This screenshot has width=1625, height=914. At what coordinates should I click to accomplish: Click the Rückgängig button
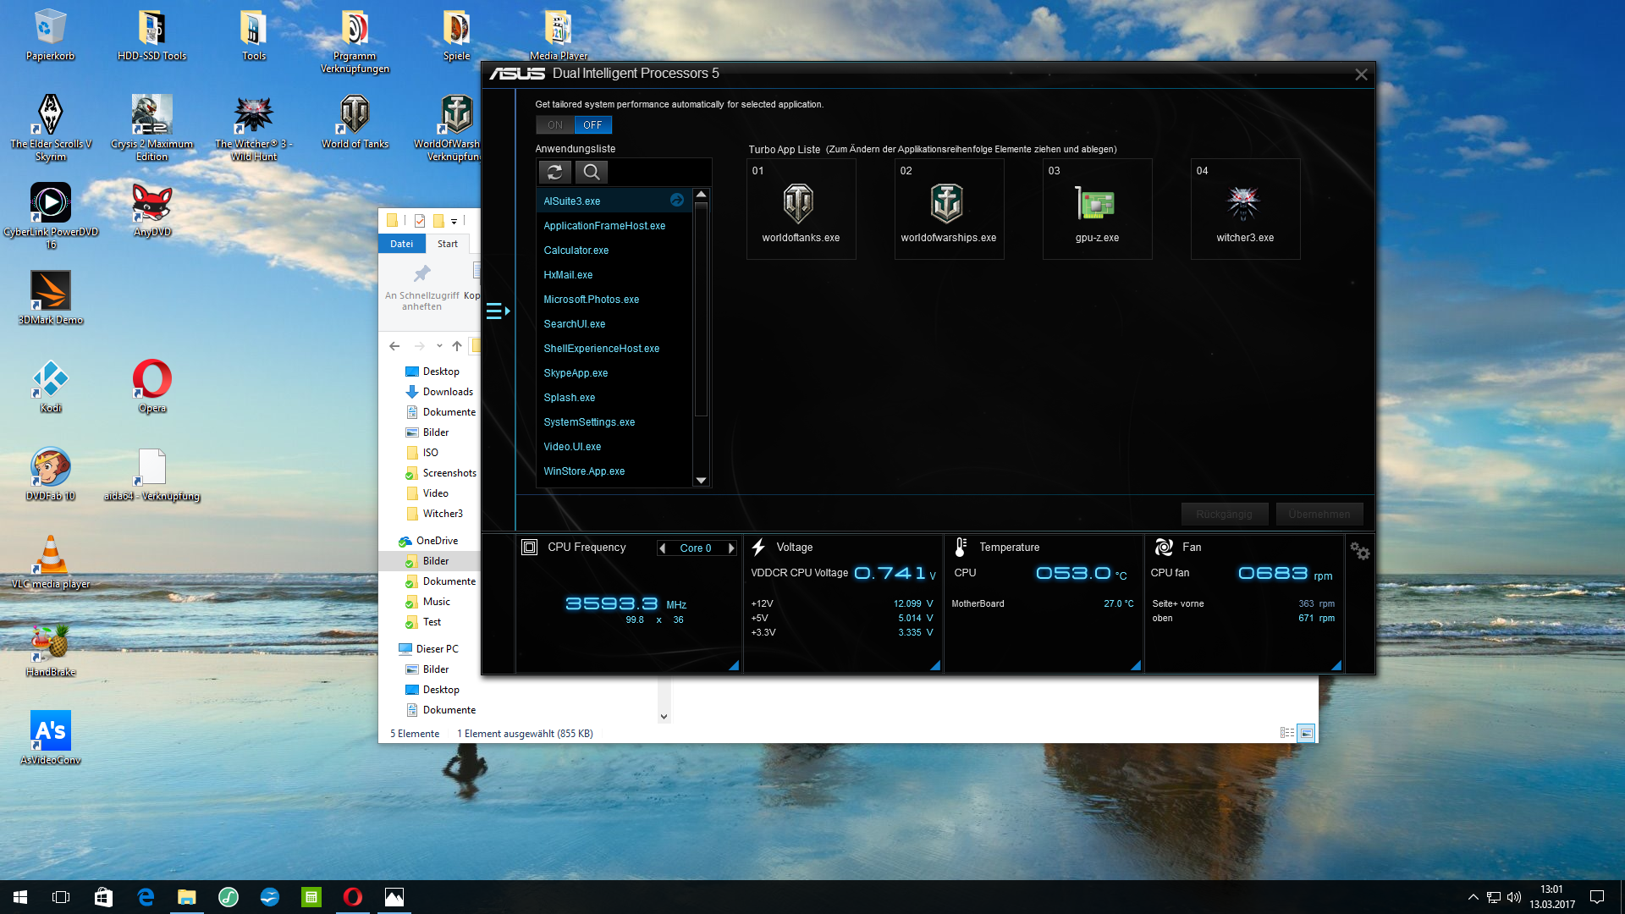(1223, 515)
